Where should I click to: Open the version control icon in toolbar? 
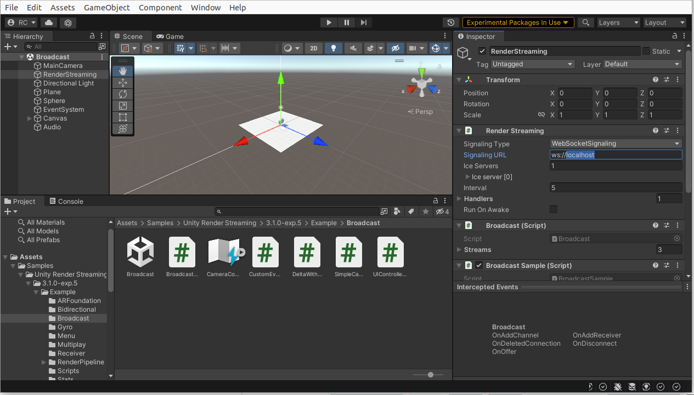coord(68,22)
